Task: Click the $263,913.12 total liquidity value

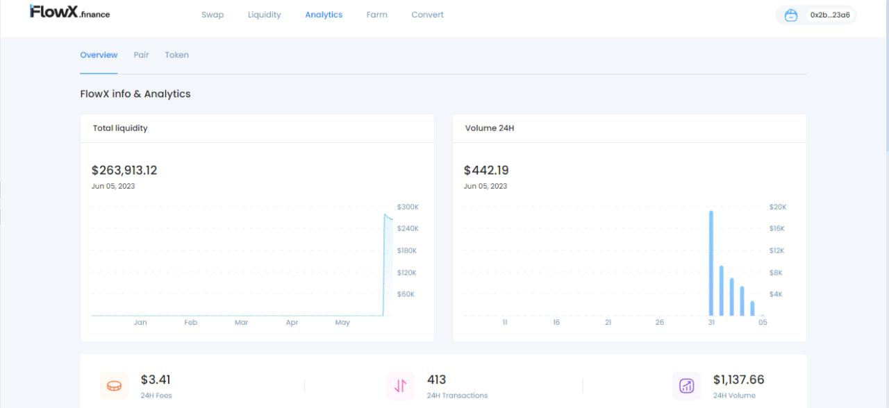Action: click(x=124, y=170)
